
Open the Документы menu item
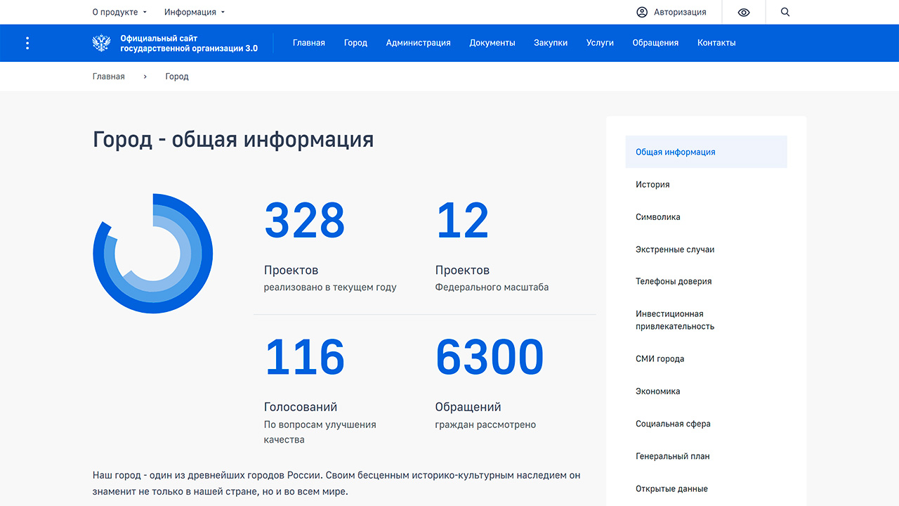tap(492, 43)
